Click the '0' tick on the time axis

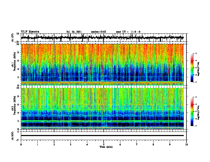21,145
